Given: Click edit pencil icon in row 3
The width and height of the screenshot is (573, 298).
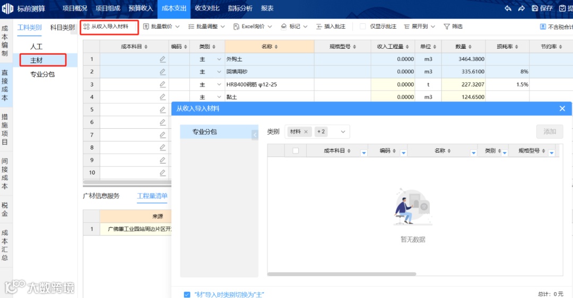Looking at the screenshot, I should (163, 84).
